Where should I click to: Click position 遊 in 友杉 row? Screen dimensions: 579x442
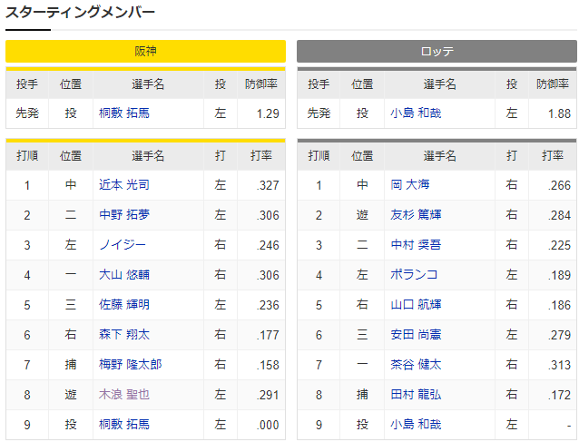[362, 214]
